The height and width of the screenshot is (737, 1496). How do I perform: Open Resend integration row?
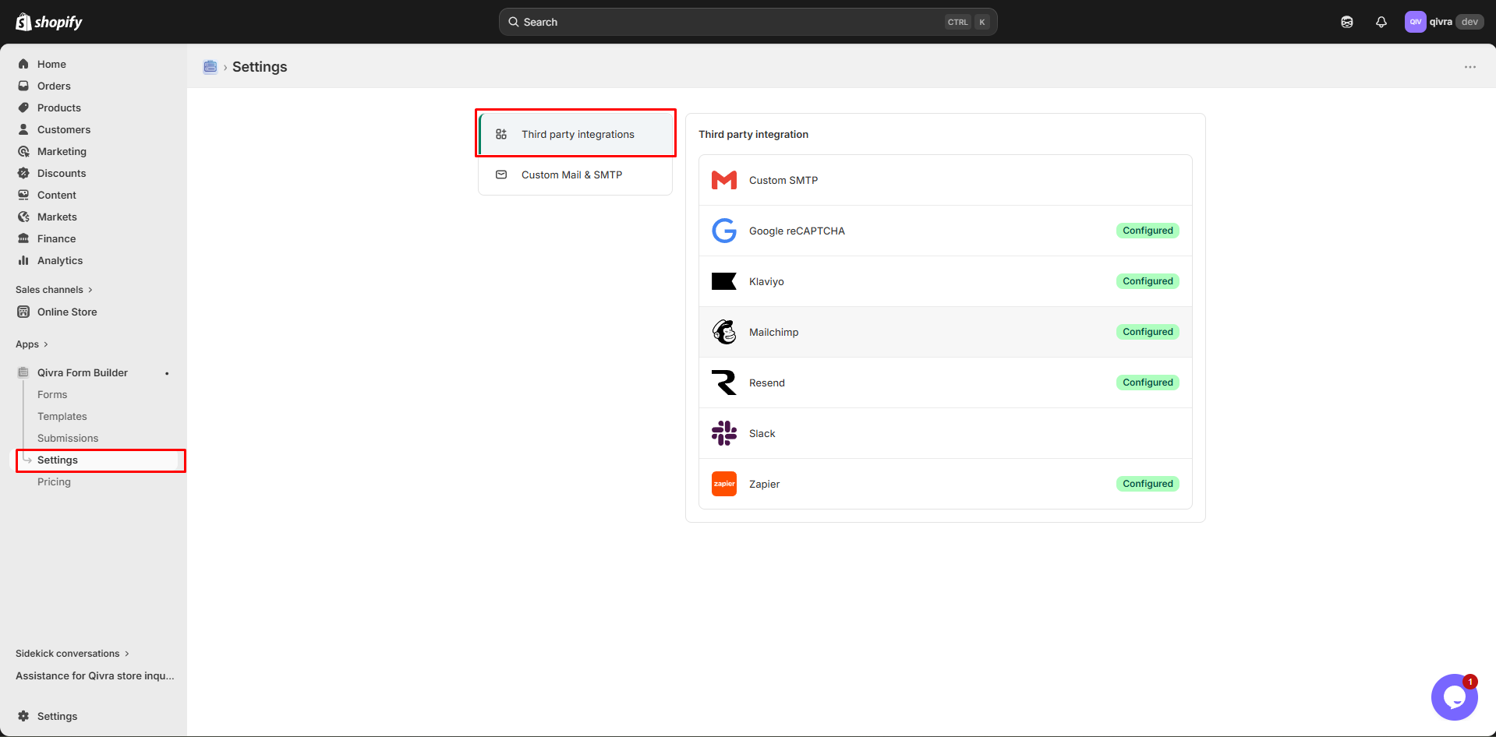[x=946, y=383]
